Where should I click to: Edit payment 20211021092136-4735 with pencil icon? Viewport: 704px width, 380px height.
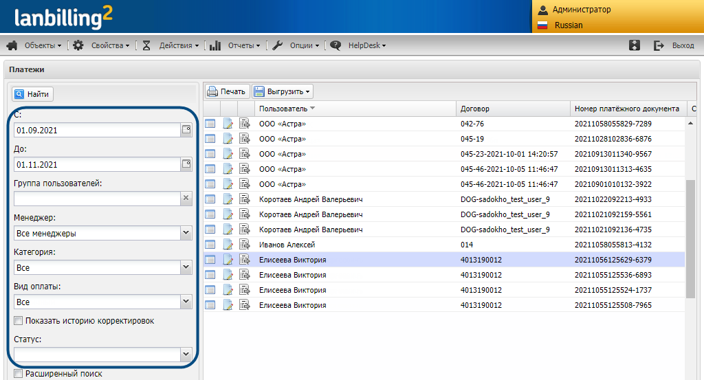tap(228, 230)
